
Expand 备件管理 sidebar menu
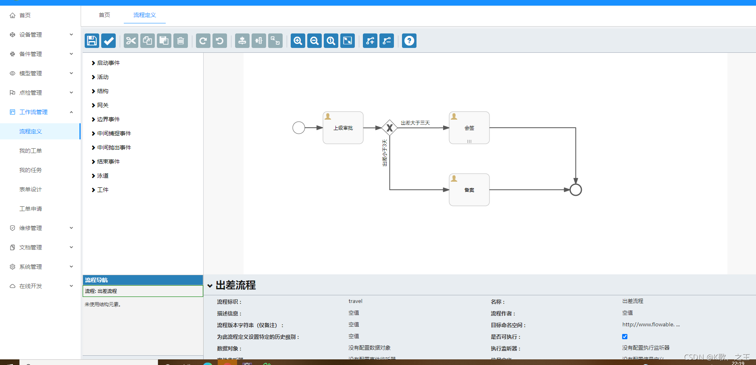coord(40,54)
